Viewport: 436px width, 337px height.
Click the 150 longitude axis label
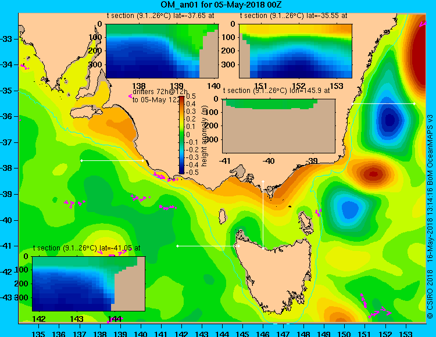coord(345,334)
